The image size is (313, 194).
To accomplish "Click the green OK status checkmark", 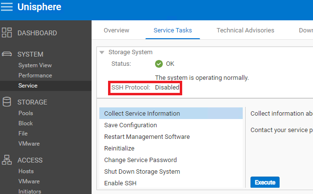I will tap(158, 63).
